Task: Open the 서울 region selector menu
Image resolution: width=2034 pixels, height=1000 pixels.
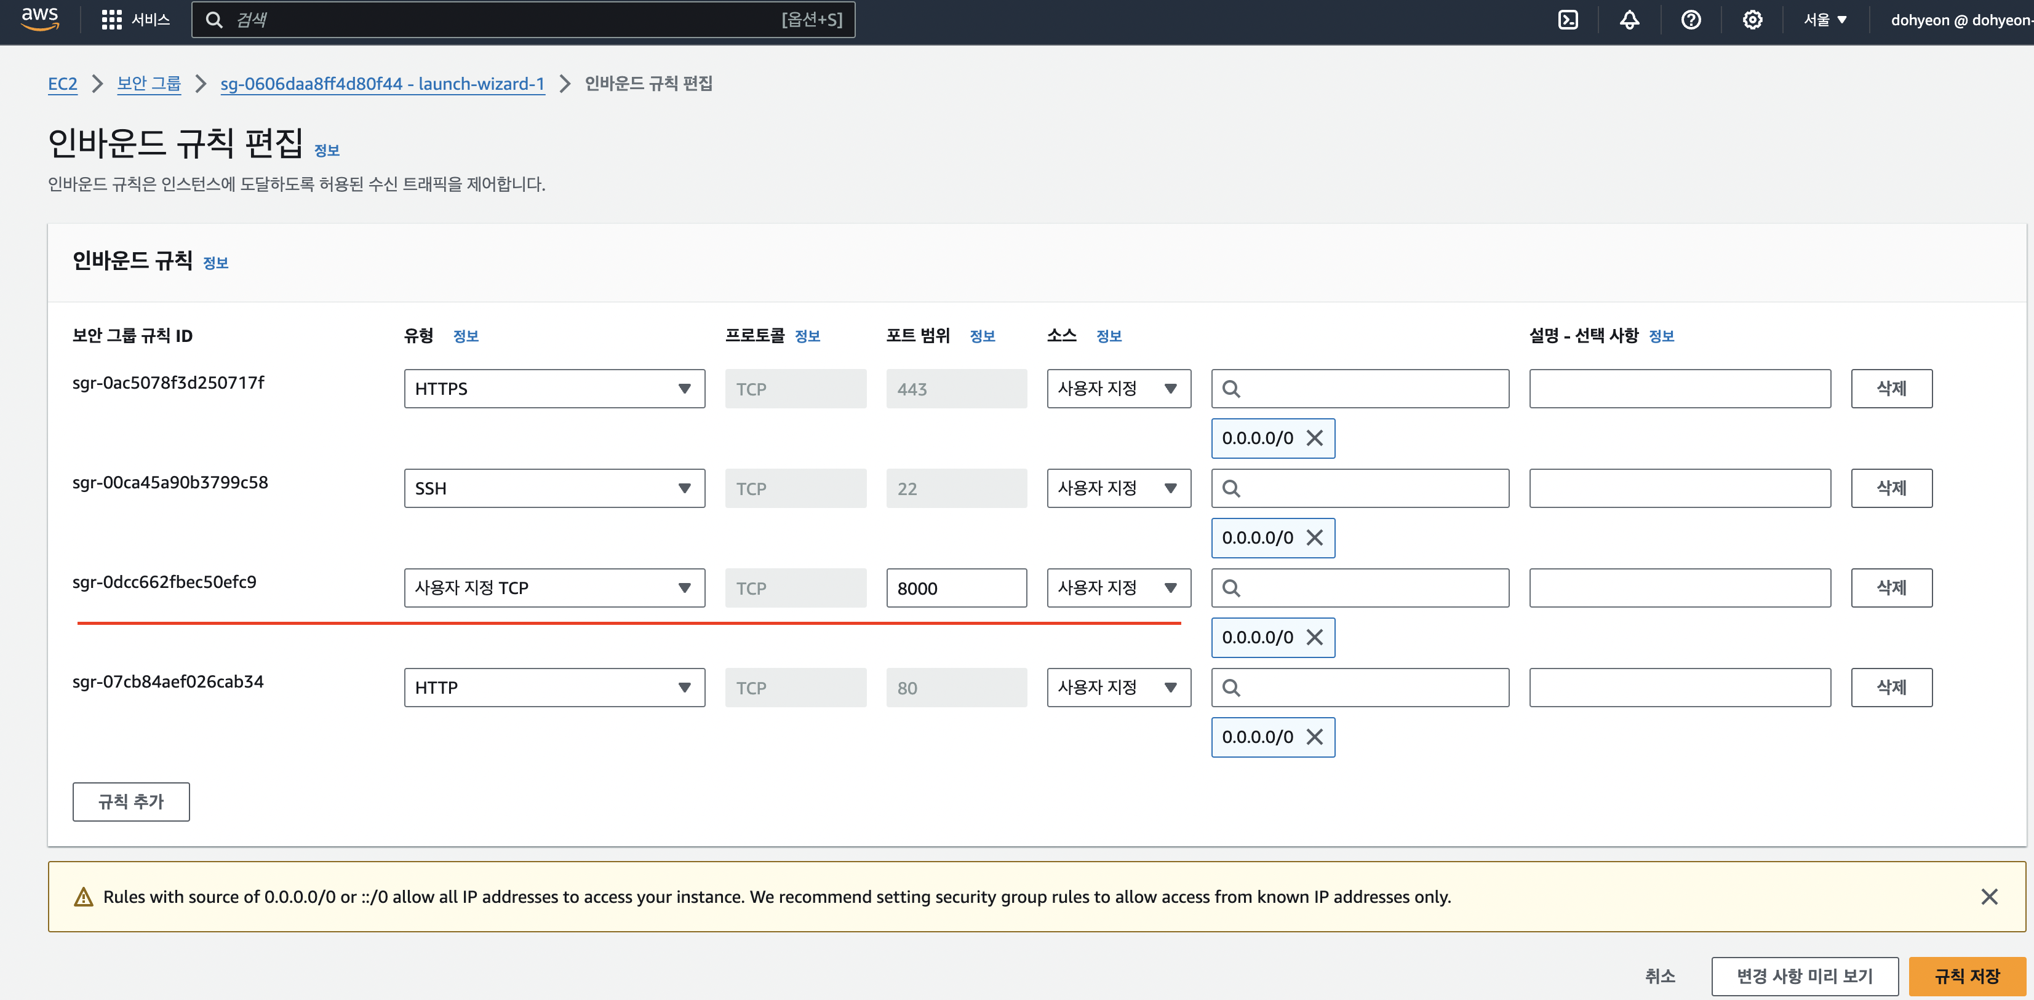Action: click(x=1825, y=20)
